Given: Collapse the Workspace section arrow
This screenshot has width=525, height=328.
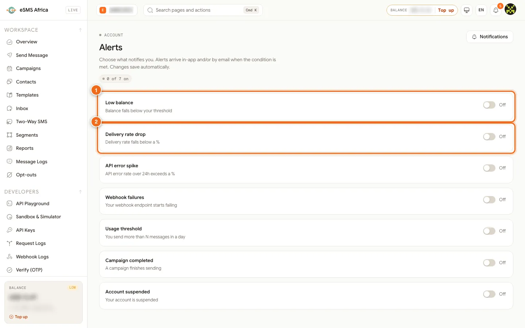Looking at the screenshot, I should (80, 30).
